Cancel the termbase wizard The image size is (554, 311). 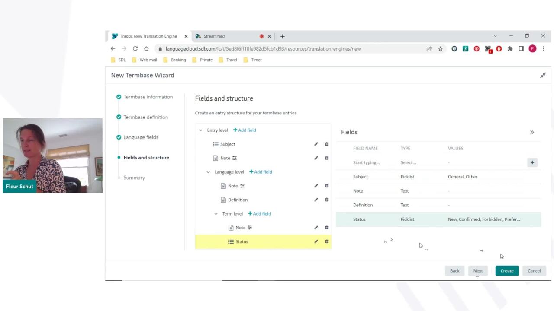pyautogui.click(x=534, y=271)
